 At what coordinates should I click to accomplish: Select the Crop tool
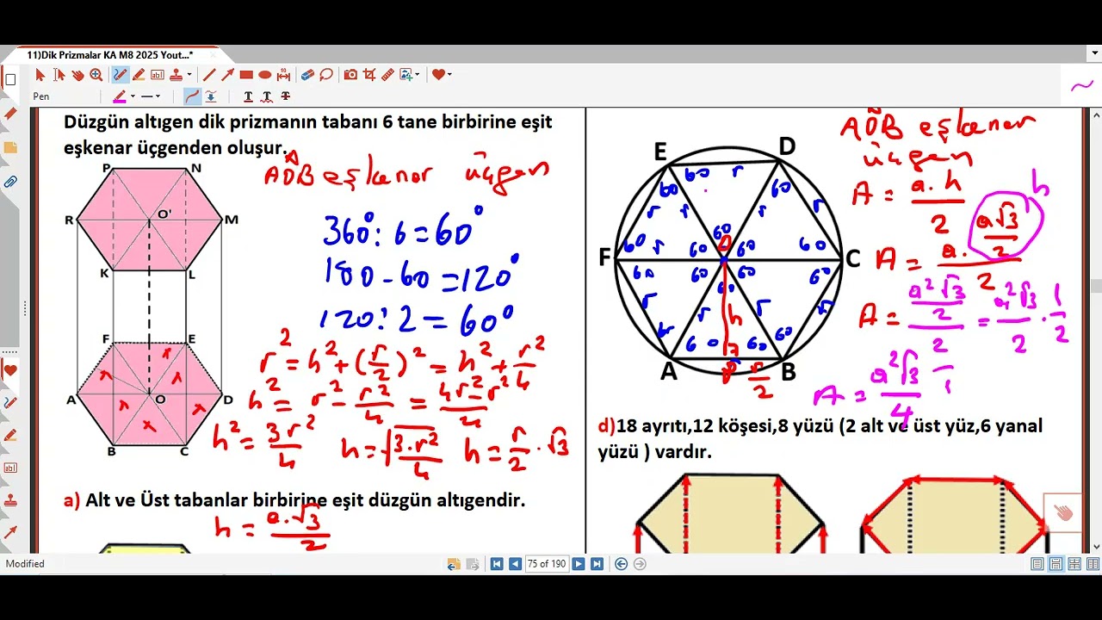(369, 75)
